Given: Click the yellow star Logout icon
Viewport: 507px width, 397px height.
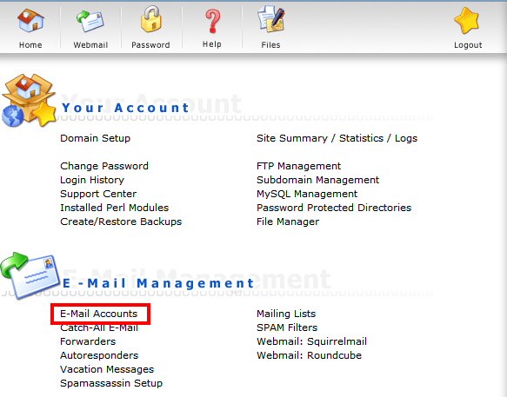Looking at the screenshot, I should 467,21.
